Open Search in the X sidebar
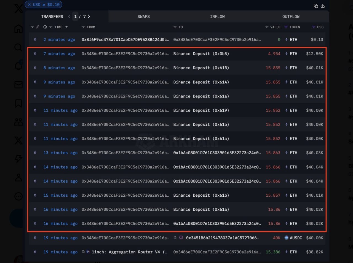353x263 pixels. click(18, 48)
